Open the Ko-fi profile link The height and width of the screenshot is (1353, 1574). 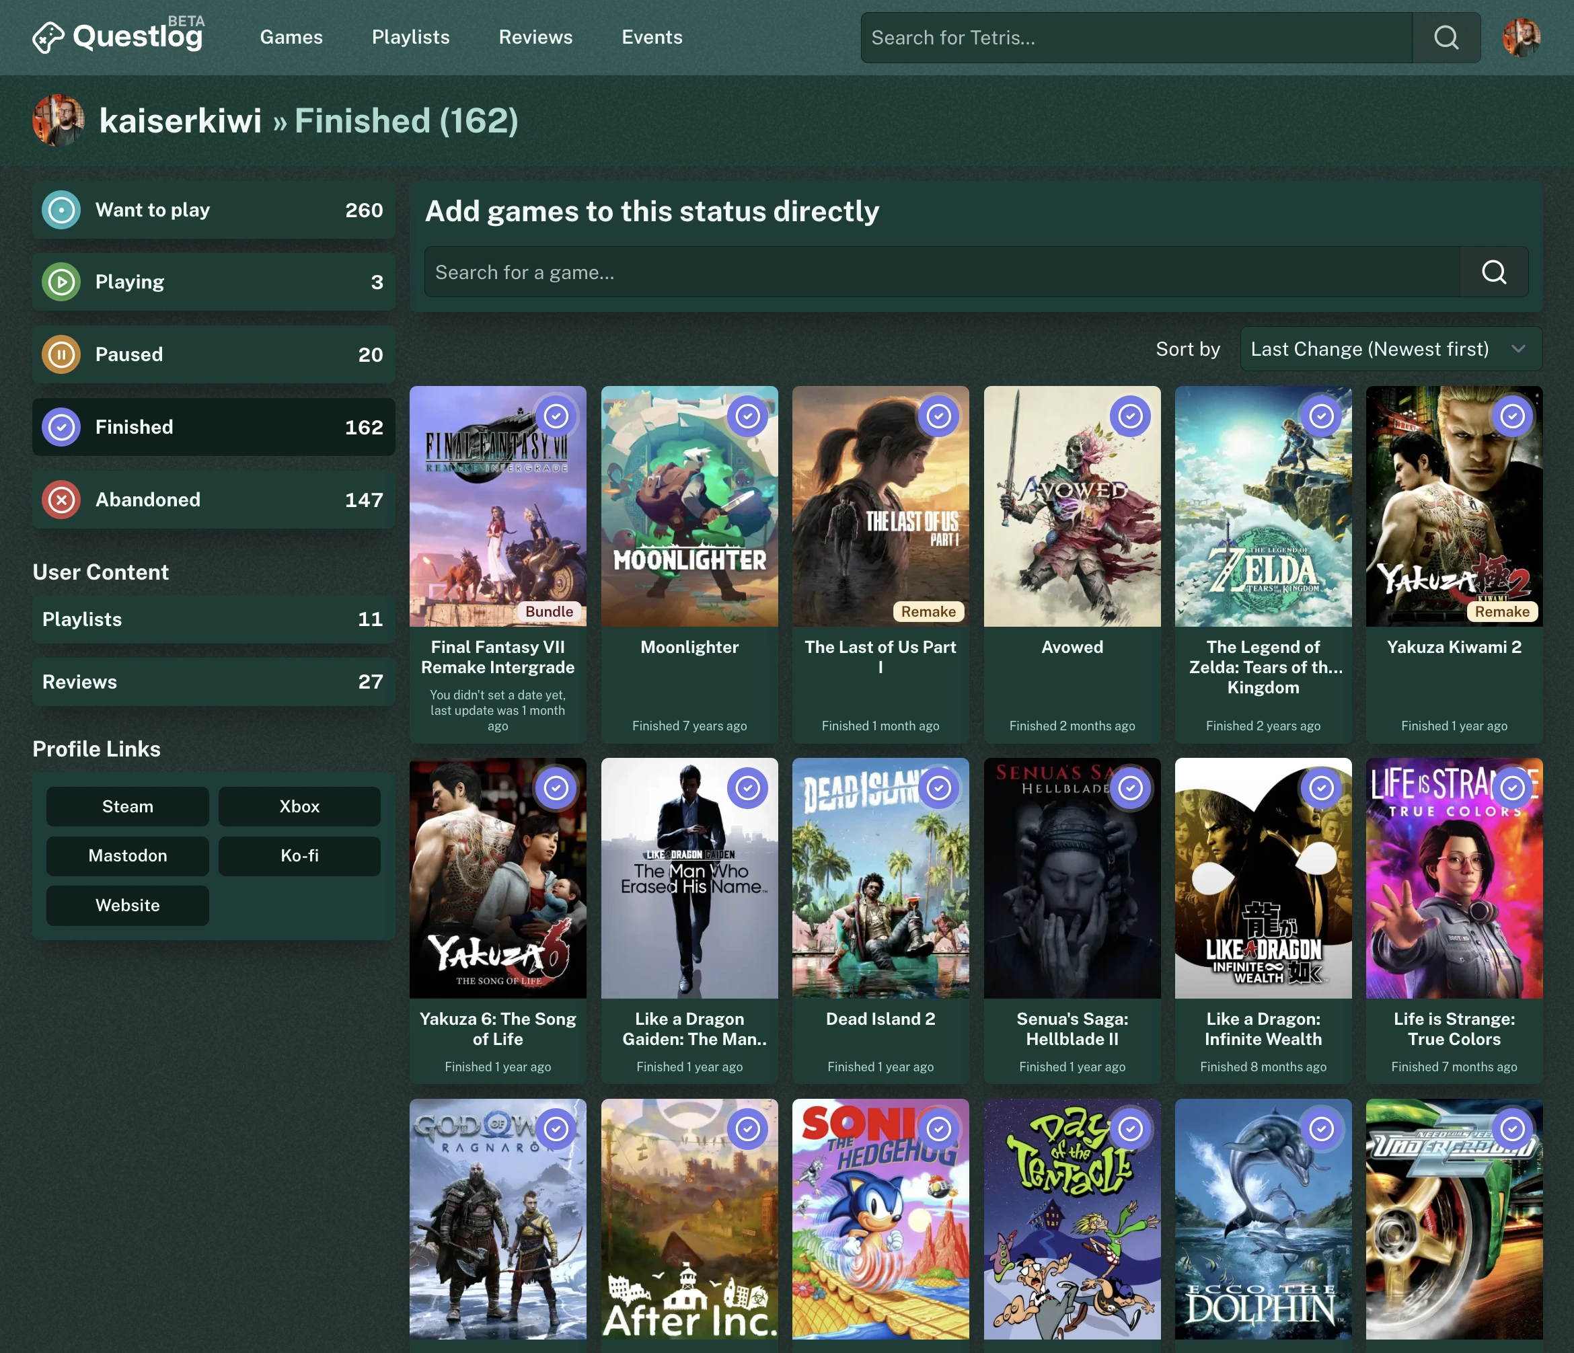point(299,855)
